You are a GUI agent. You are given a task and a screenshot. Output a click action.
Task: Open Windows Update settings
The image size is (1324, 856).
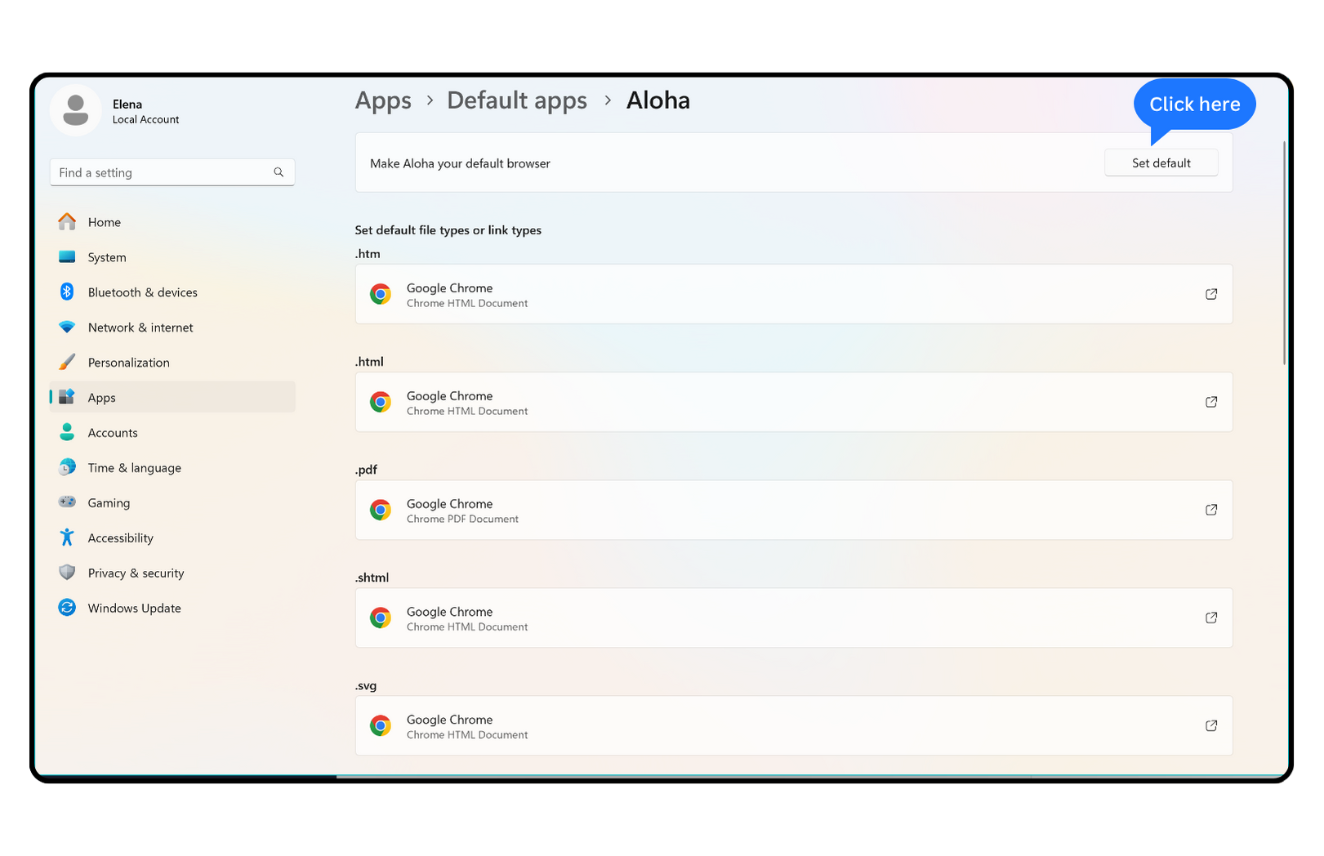coord(172,609)
